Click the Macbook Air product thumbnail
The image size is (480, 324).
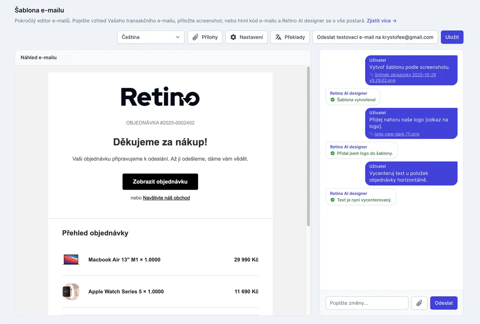[x=71, y=259]
